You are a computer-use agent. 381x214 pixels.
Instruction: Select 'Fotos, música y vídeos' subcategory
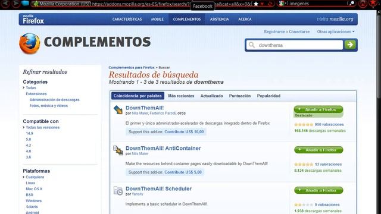(49, 106)
